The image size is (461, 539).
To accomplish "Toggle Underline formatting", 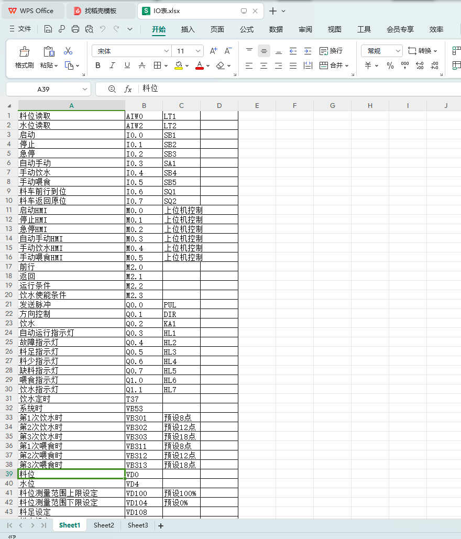I will tap(127, 65).
